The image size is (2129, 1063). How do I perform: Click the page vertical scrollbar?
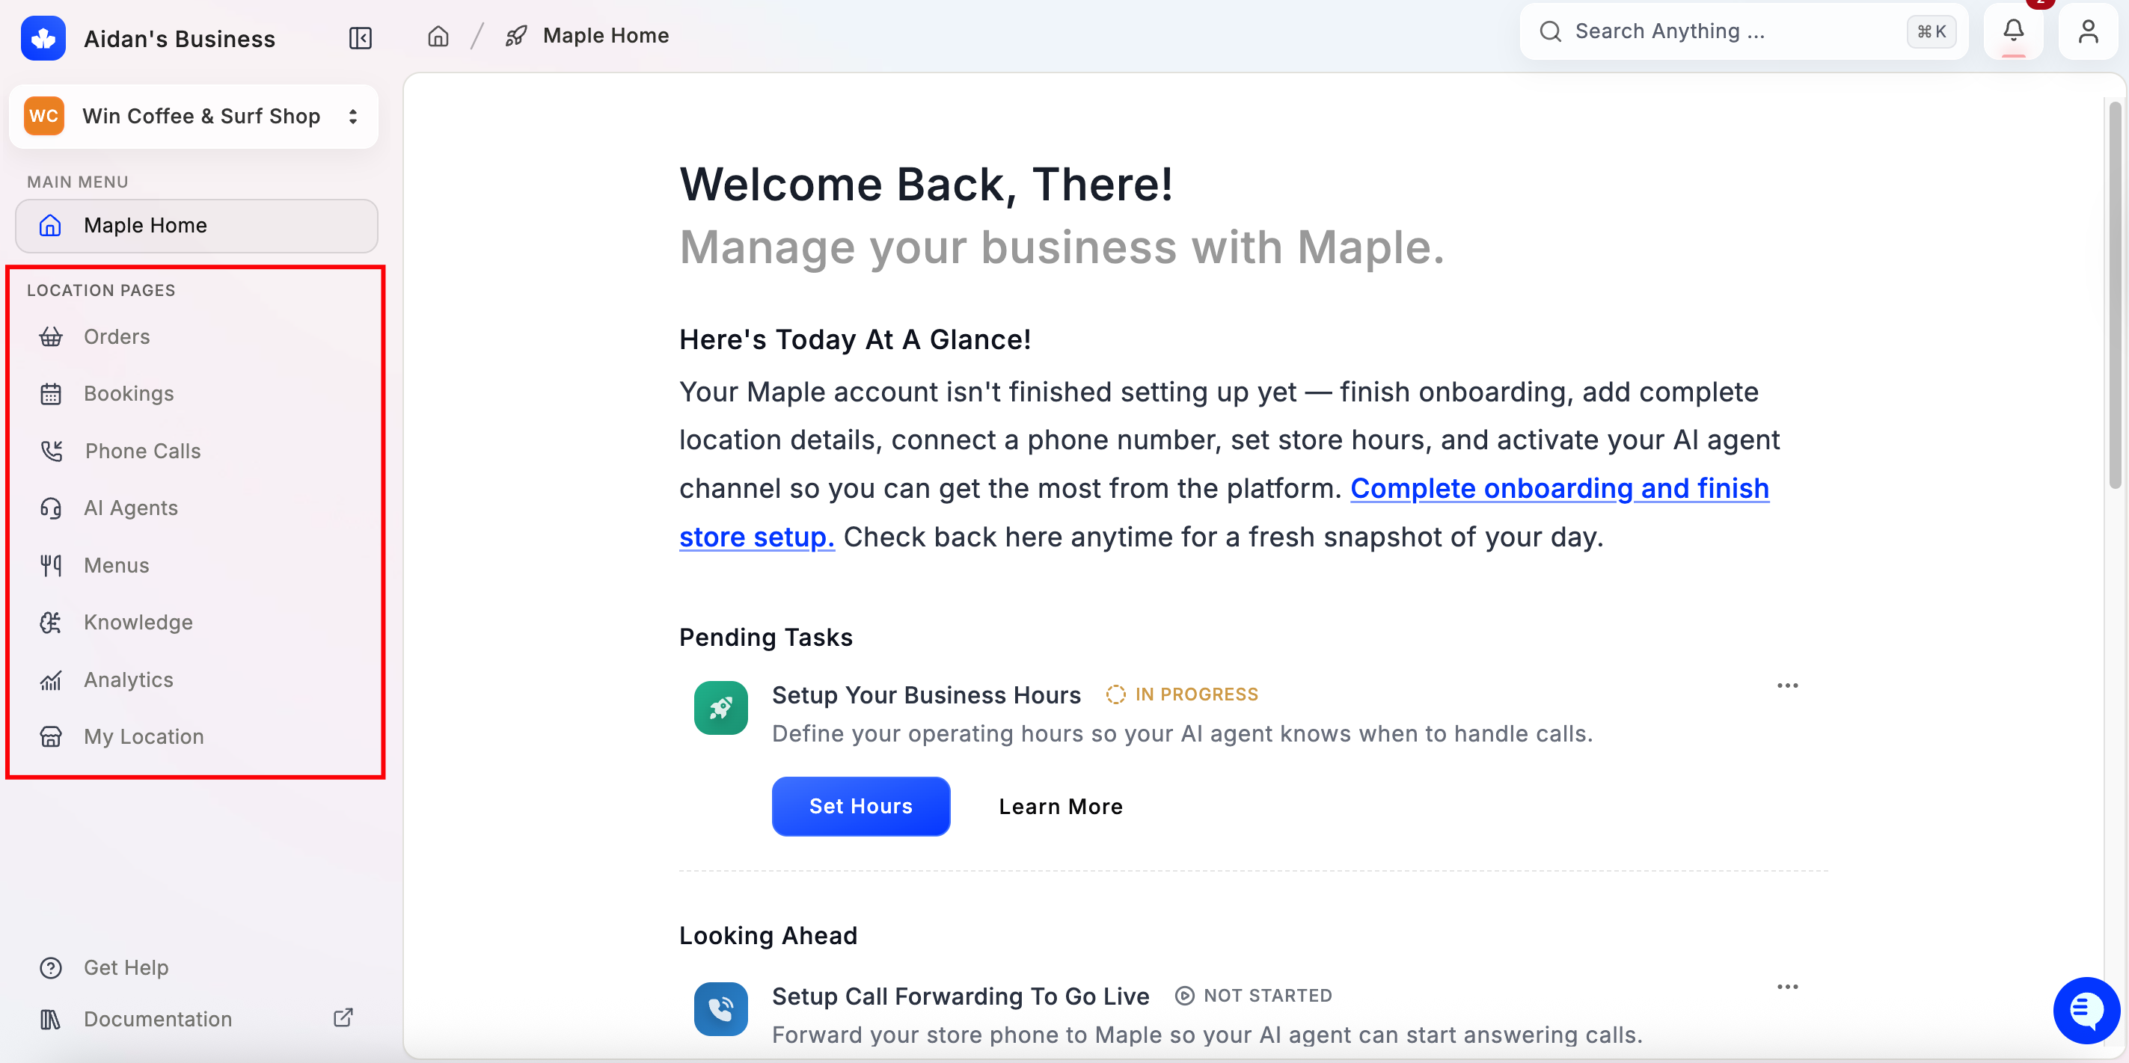(2114, 295)
